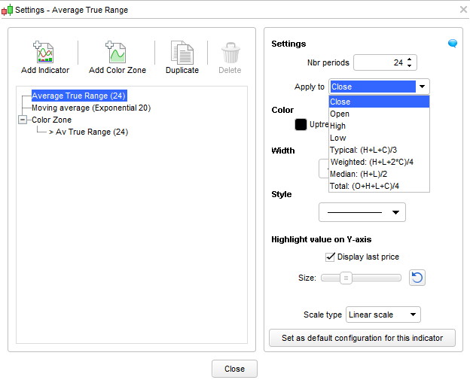Click the black Uptrend color swatch
This screenshot has width=470, height=386.
point(301,124)
